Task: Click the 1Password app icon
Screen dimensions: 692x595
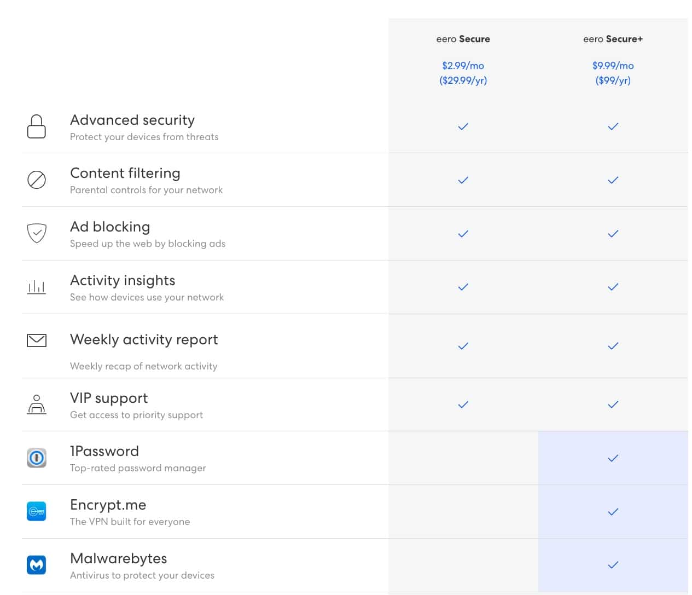Action: click(37, 458)
